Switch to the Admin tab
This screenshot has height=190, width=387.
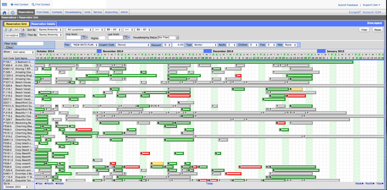click(x=124, y=12)
